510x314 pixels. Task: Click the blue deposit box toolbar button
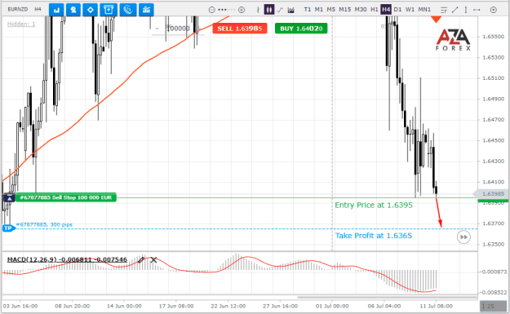pyautogui.click(x=109, y=10)
